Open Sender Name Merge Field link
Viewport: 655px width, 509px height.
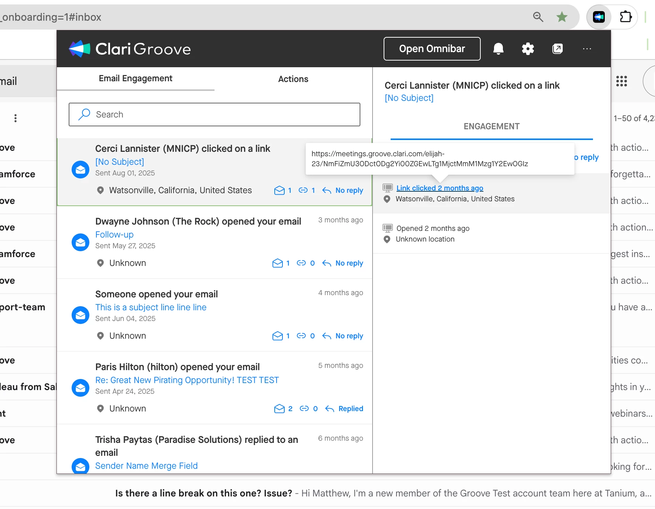pyautogui.click(x=146, y=466)
